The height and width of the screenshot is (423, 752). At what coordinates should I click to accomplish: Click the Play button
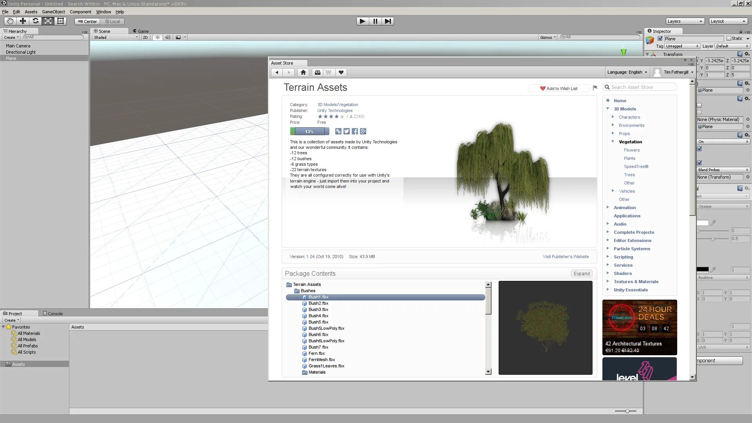[362, 21]
